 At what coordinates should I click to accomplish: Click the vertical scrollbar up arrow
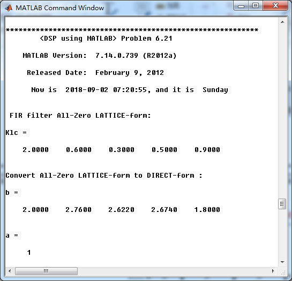282,22
